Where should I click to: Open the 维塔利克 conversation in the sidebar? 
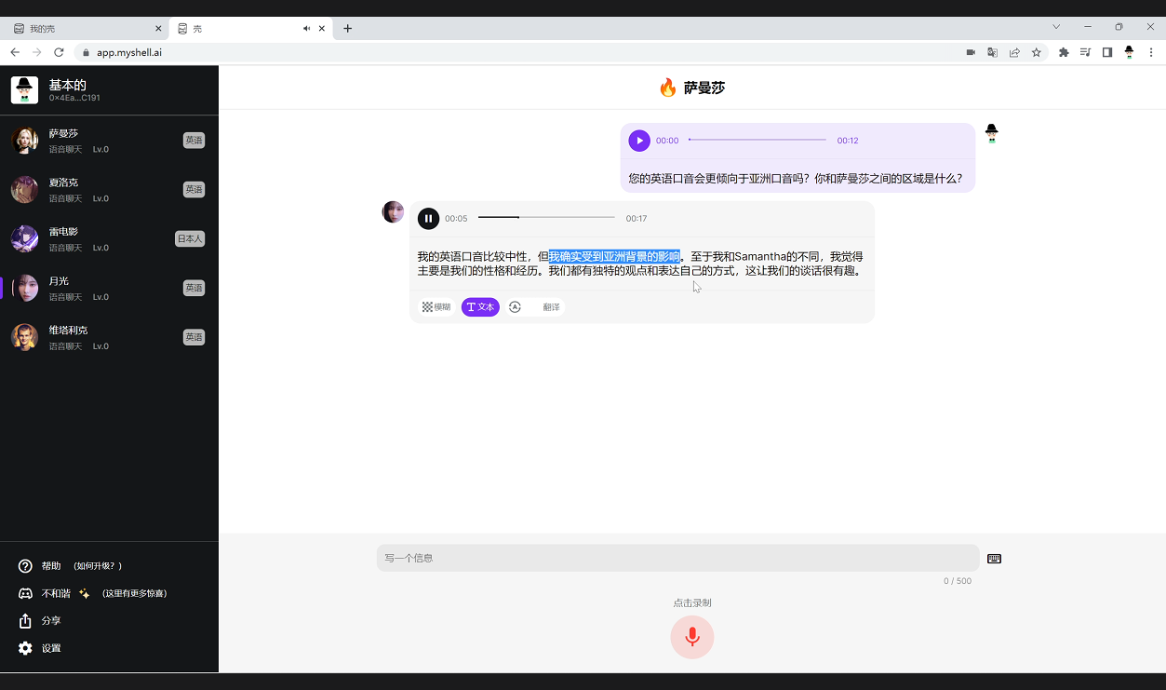[x=109, y=337]
